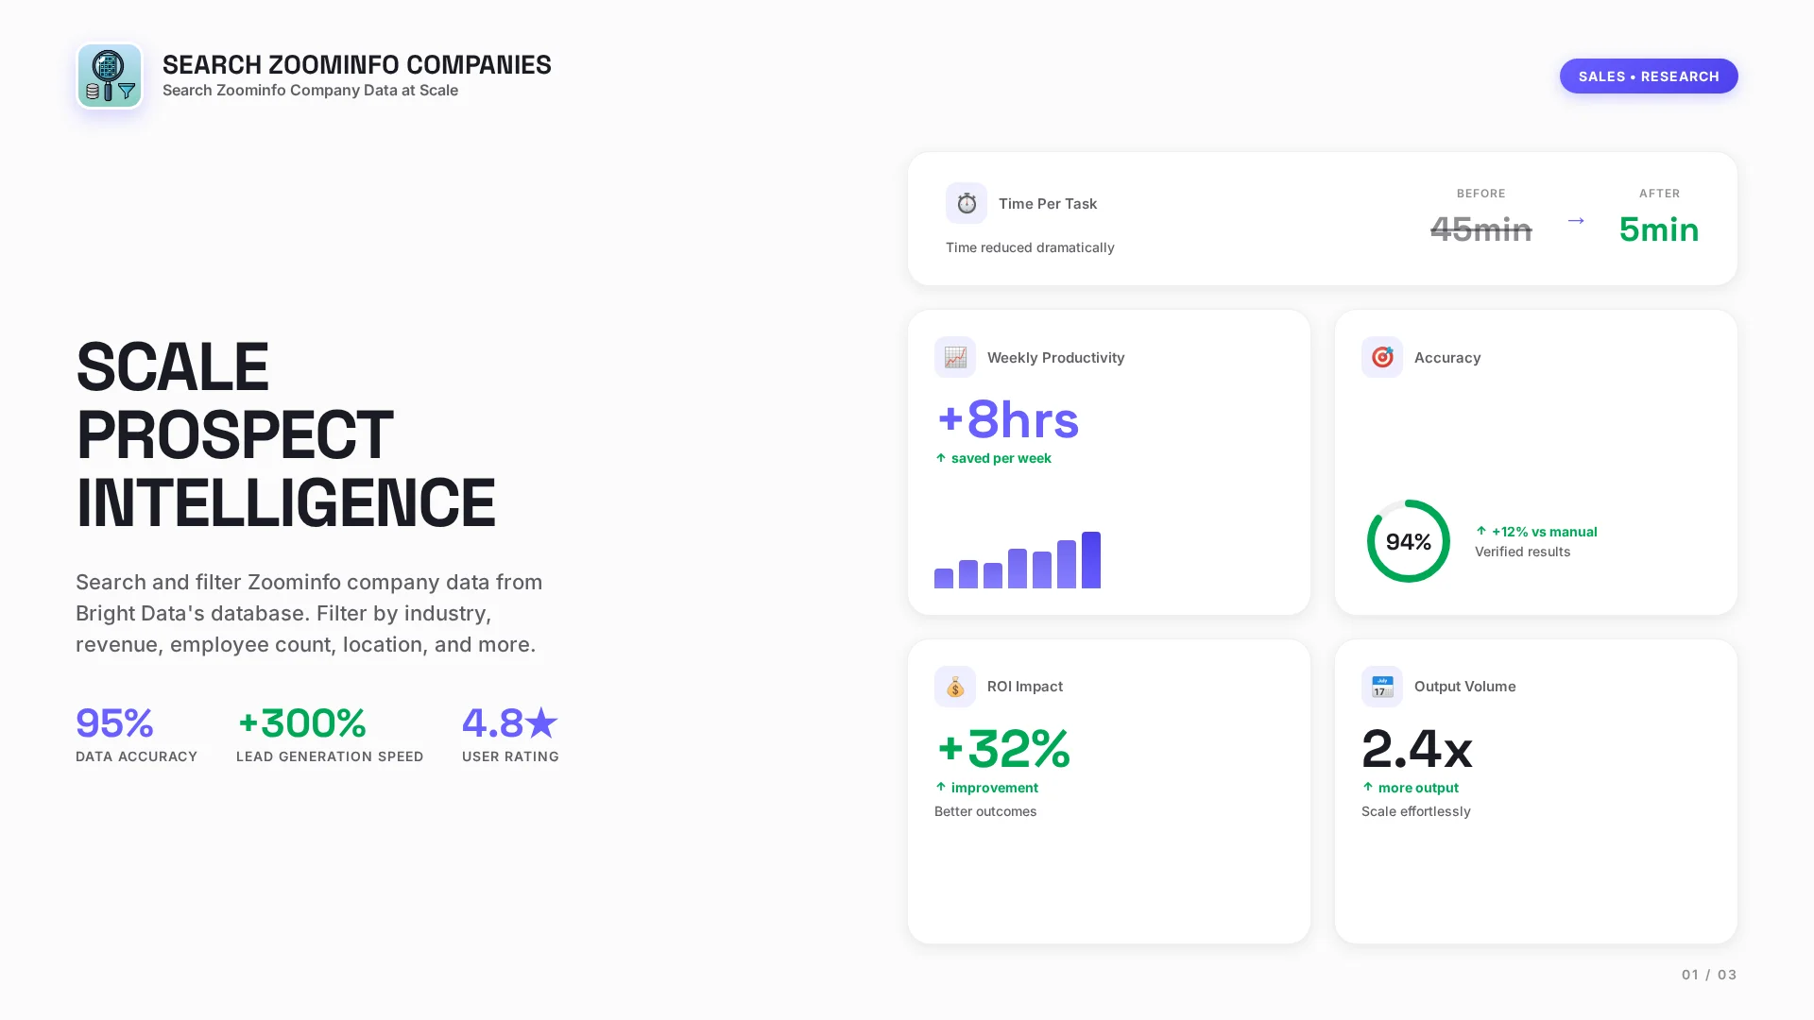This screenshot has width=1814, height=1020.
Task: Click the money bag icon for ROI Impact
Action: pyautogui.click(x=954, y=687)
